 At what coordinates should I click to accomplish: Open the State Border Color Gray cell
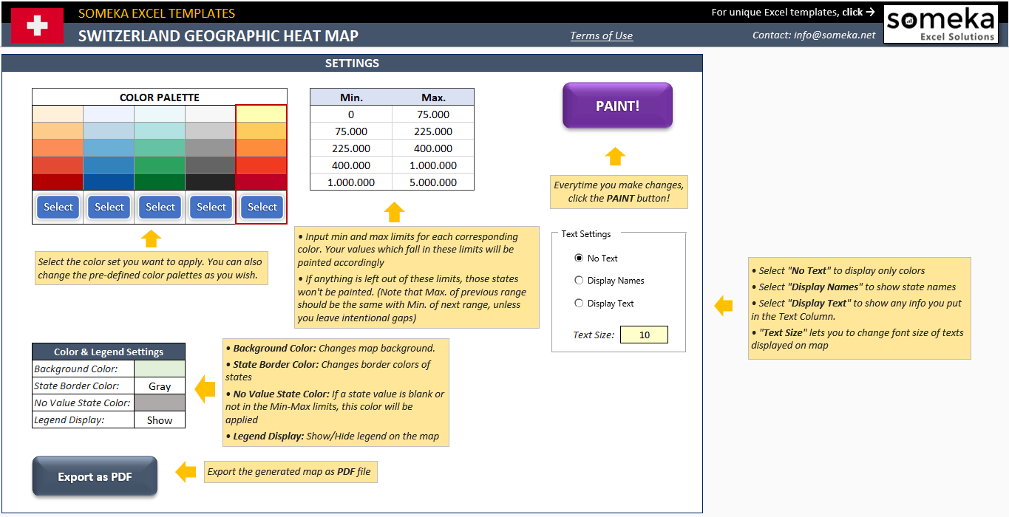click(160, 386)
